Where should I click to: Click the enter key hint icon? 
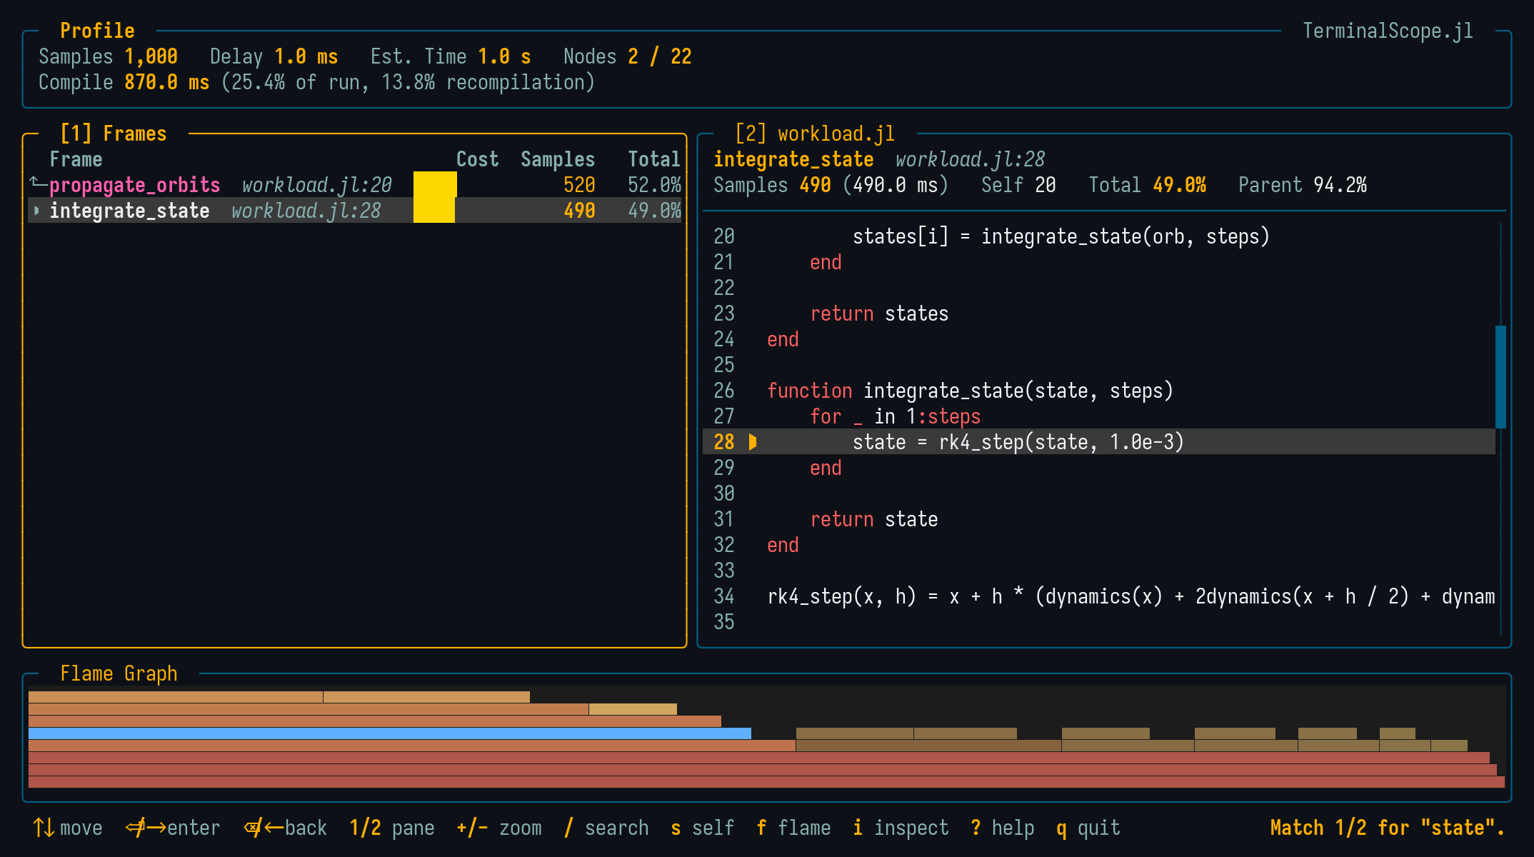click(145, 828)
